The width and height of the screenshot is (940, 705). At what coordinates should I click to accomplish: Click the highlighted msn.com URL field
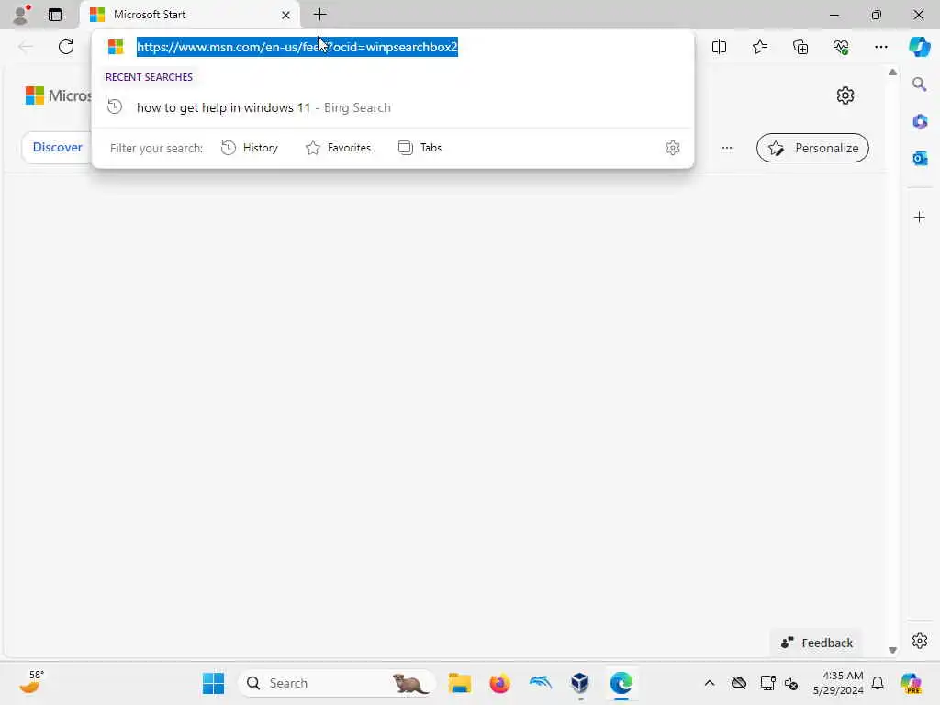coord(297,47)
